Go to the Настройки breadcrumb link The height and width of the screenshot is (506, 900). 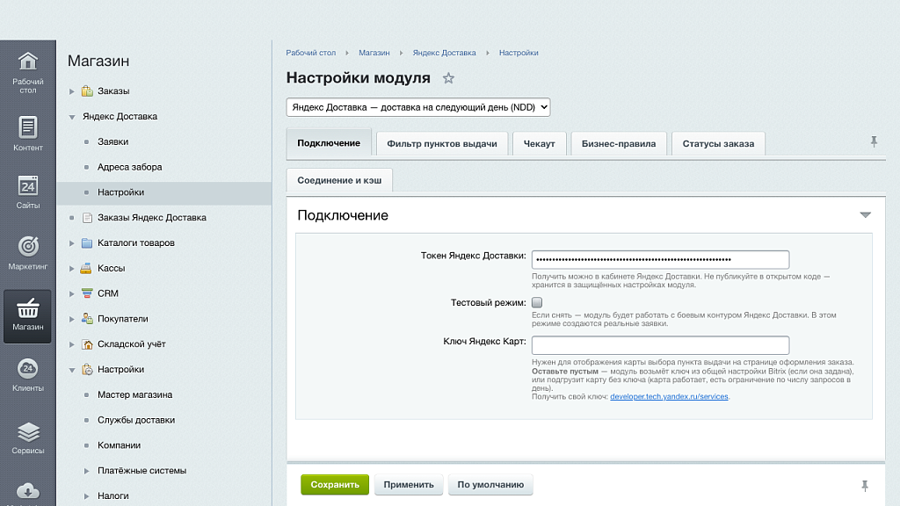tap(519, 53)
